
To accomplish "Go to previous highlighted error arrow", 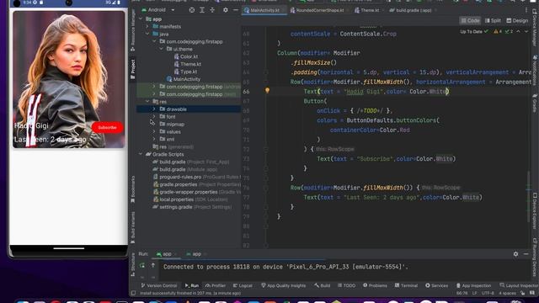I will click(x=519, y=32).
